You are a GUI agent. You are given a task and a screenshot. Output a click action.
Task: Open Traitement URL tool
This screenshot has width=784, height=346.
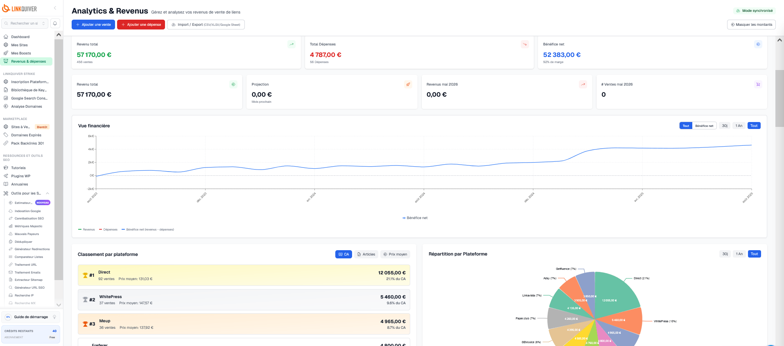point(25,265)
